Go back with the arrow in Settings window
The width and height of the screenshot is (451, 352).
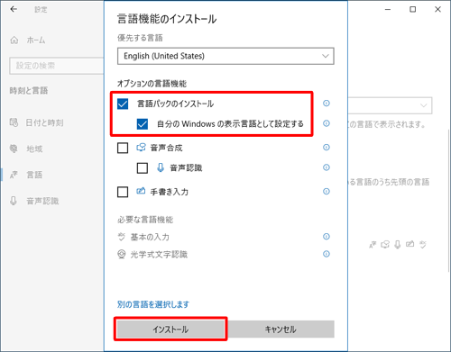pyautogui.click(x=14, y=9)
